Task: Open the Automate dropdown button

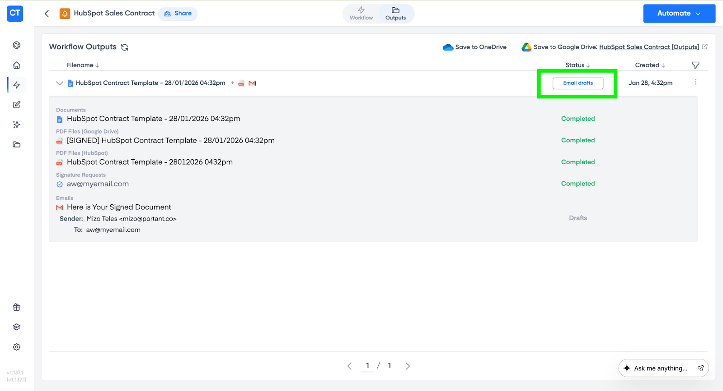Action: (679, 14)
